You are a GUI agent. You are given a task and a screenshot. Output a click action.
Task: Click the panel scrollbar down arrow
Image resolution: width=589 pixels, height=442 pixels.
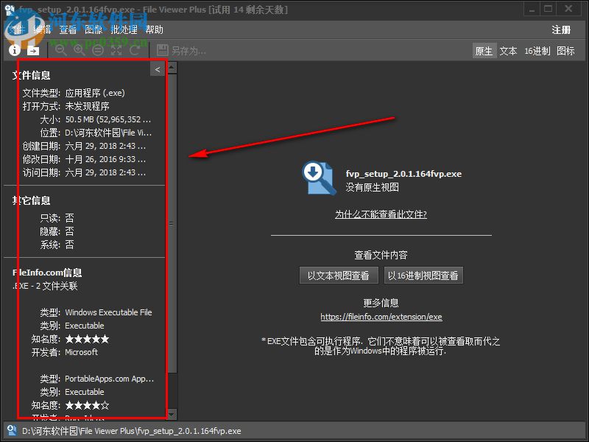170,414
